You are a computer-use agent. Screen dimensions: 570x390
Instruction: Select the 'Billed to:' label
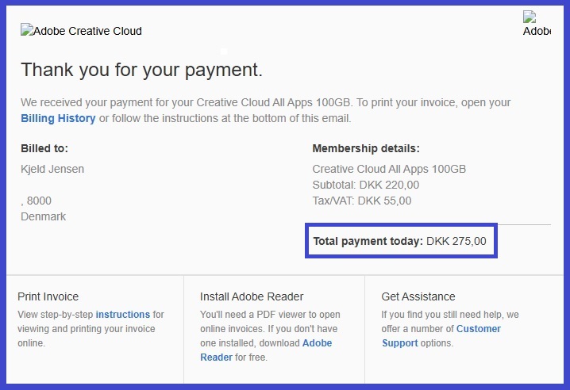44,148
